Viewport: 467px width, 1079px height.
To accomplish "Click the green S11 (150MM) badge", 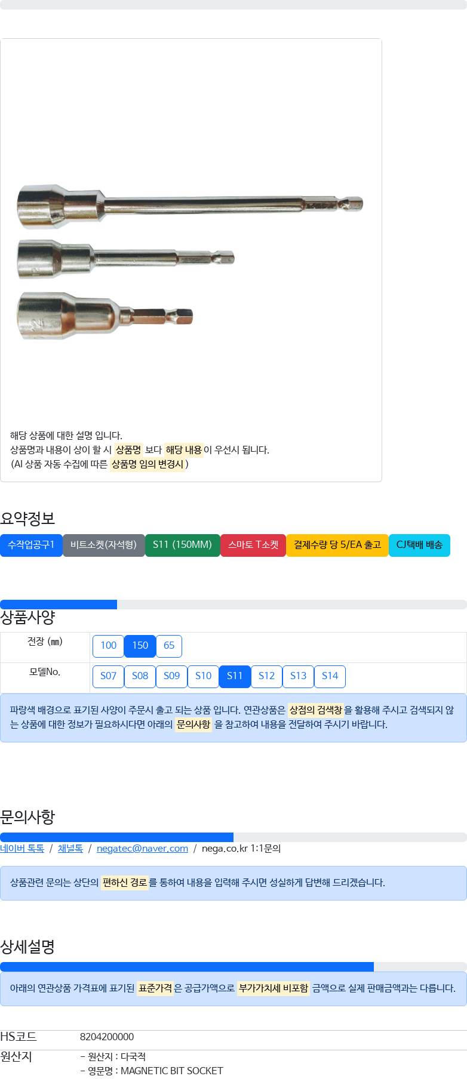I will [182, 545].
